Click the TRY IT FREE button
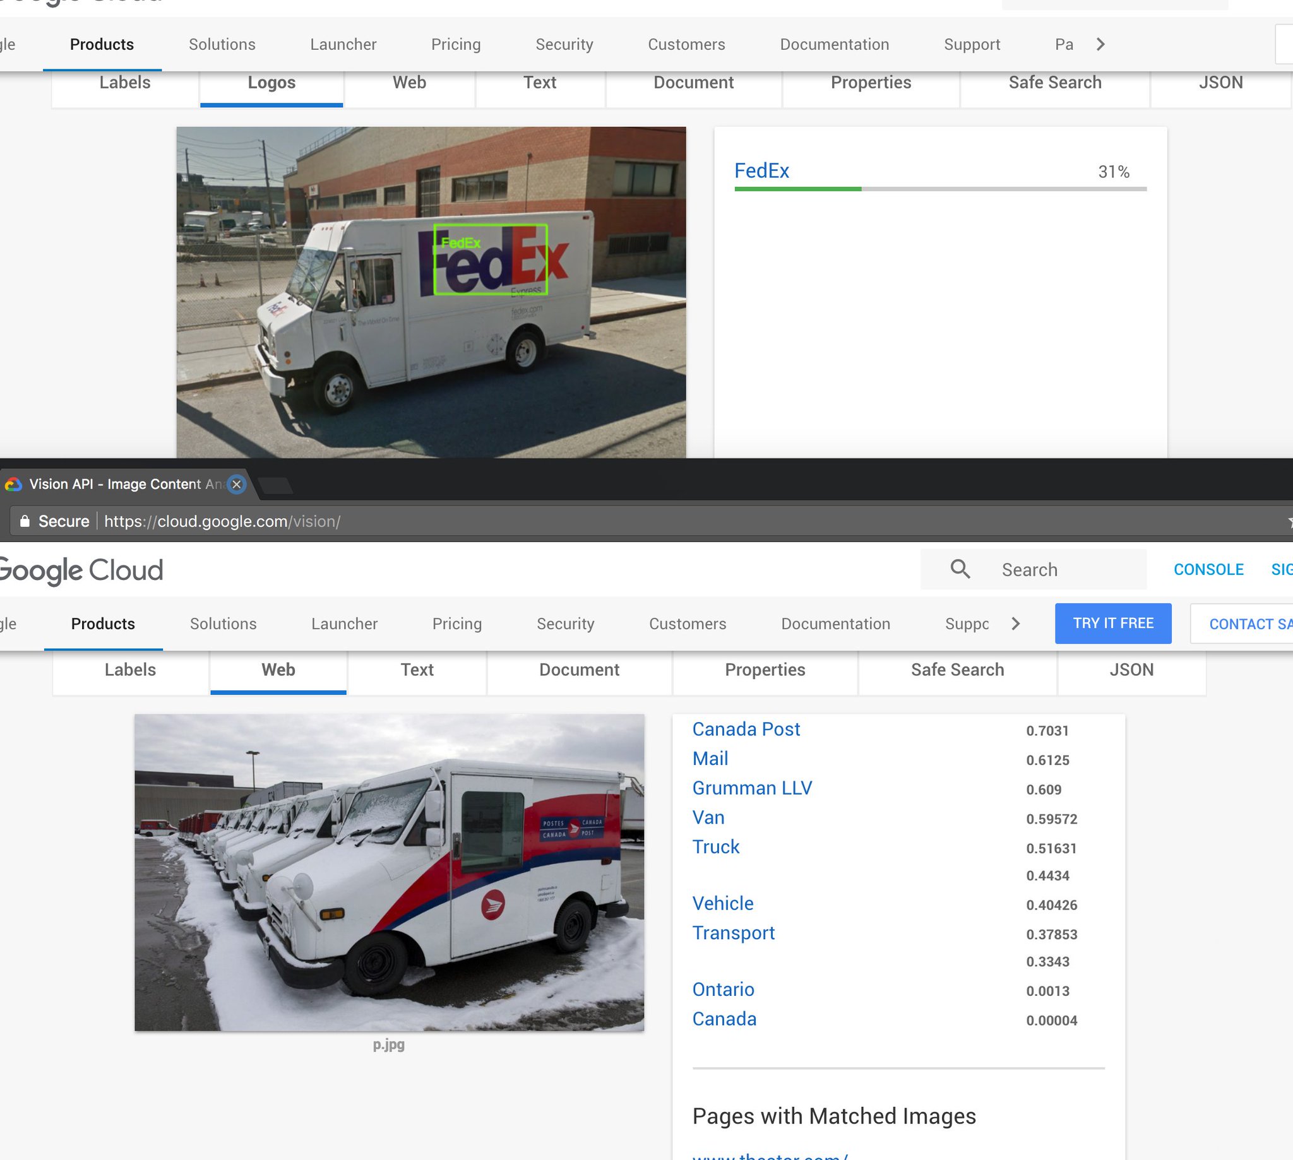The image size is (1293, 1160). coord(1113,624)
